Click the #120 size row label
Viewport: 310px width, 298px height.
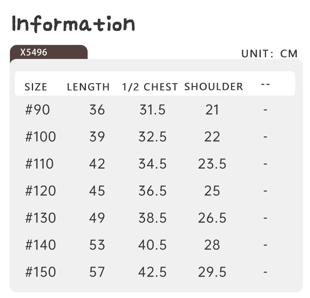41,190
